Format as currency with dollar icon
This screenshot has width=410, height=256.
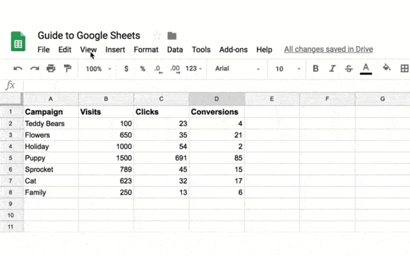126,69
